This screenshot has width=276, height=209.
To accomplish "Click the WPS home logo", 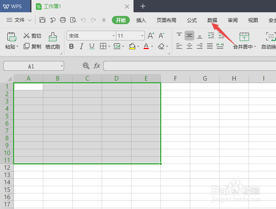I will 12,7.
